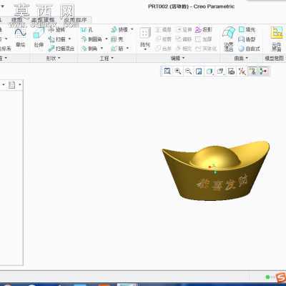Toggle the Datum Display Filters button
Image resolution: width=286 pixels, height=286 pixels.
tap(242, 71)
